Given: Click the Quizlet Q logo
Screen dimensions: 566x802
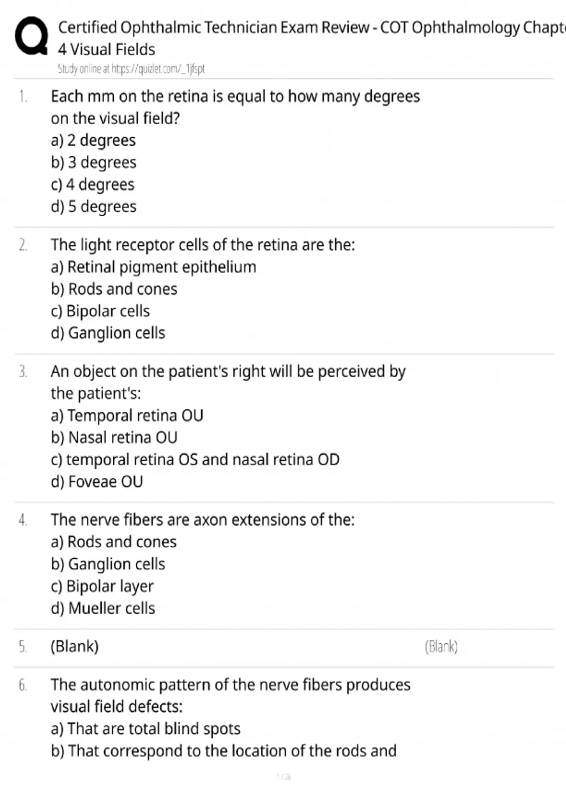Looking at the screenshot, I should 31,36.
